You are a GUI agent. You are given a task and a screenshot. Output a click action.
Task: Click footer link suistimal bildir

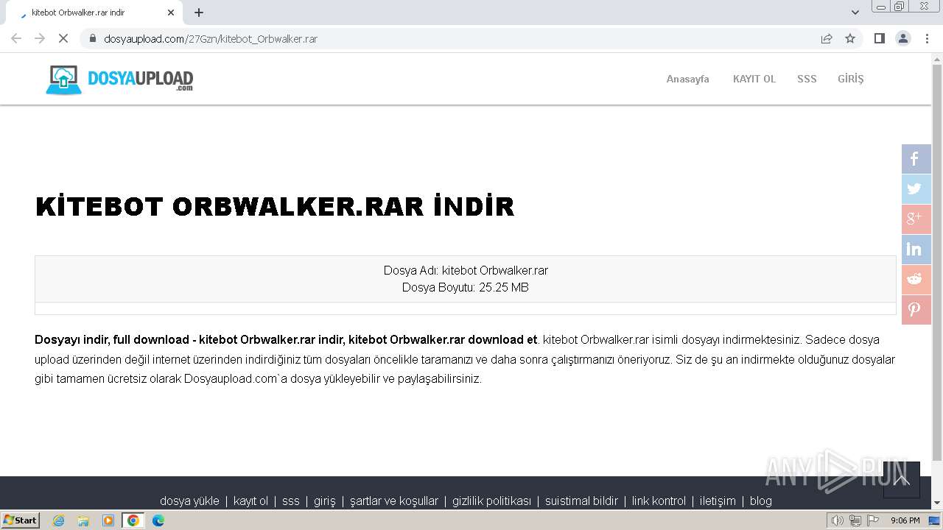(581, 501)
